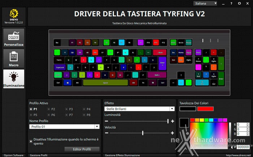Select the blue Windows key
The image size is (253, 157).
(68, 83)
